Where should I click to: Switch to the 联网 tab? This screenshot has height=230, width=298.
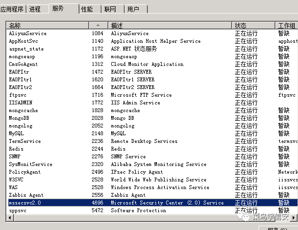point(113,9)
